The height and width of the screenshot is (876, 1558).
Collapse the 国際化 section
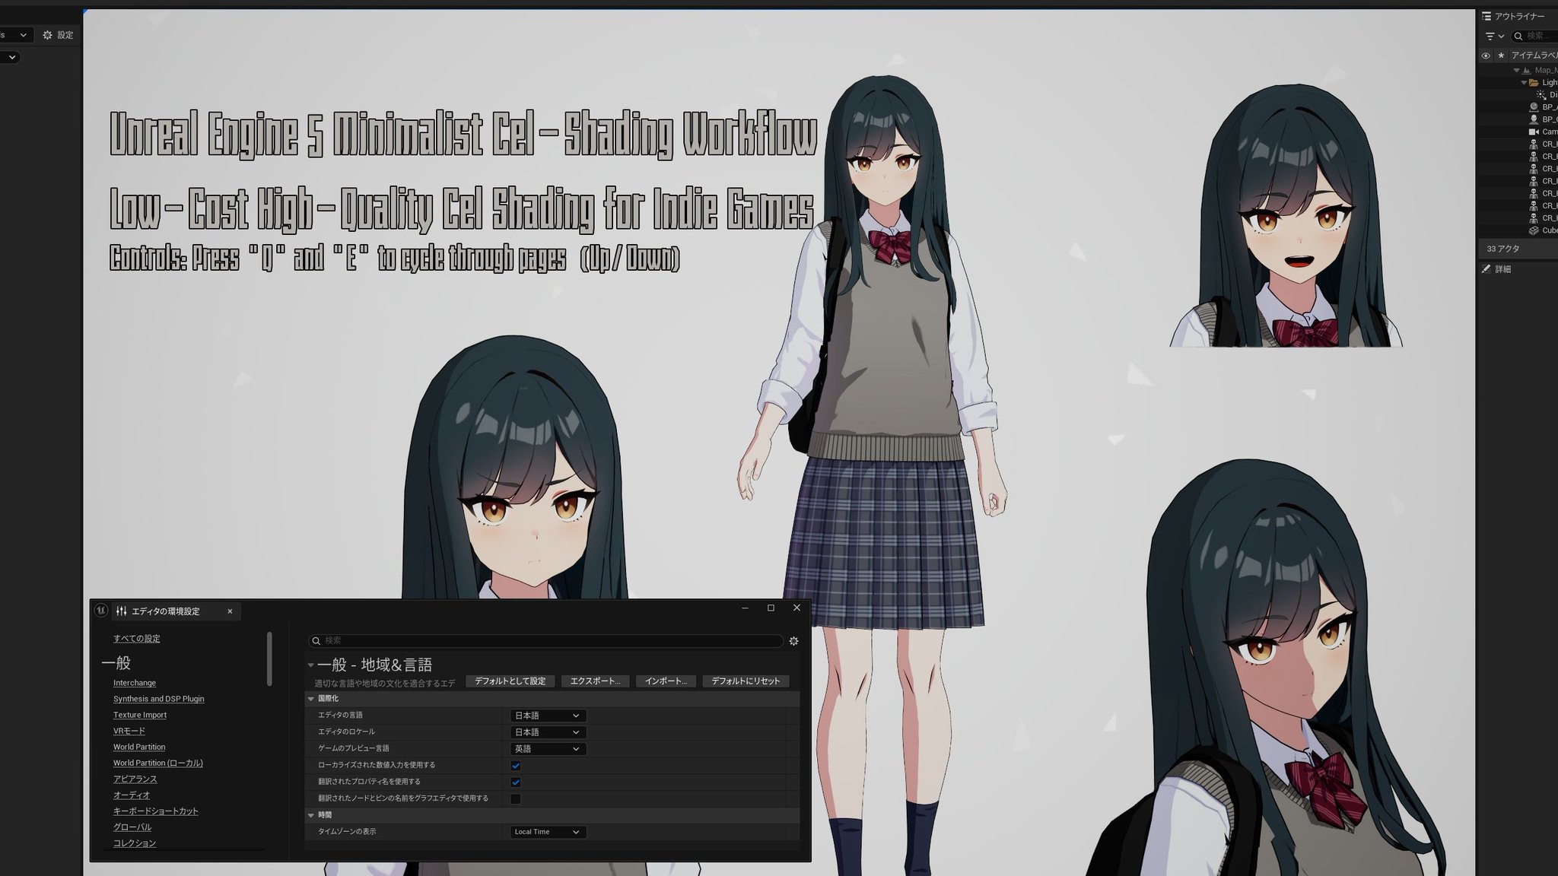pos(311,699)
